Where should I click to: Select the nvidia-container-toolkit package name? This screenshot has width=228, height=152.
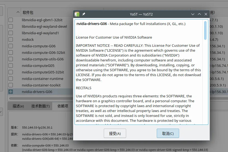tap(41, 85)
